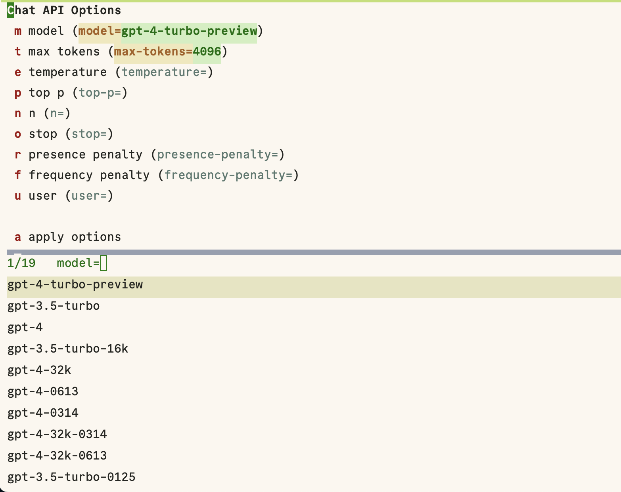Select the presence penalty option
The width and height of the screenshot is (621, 492).
click(x=149, y=154)
